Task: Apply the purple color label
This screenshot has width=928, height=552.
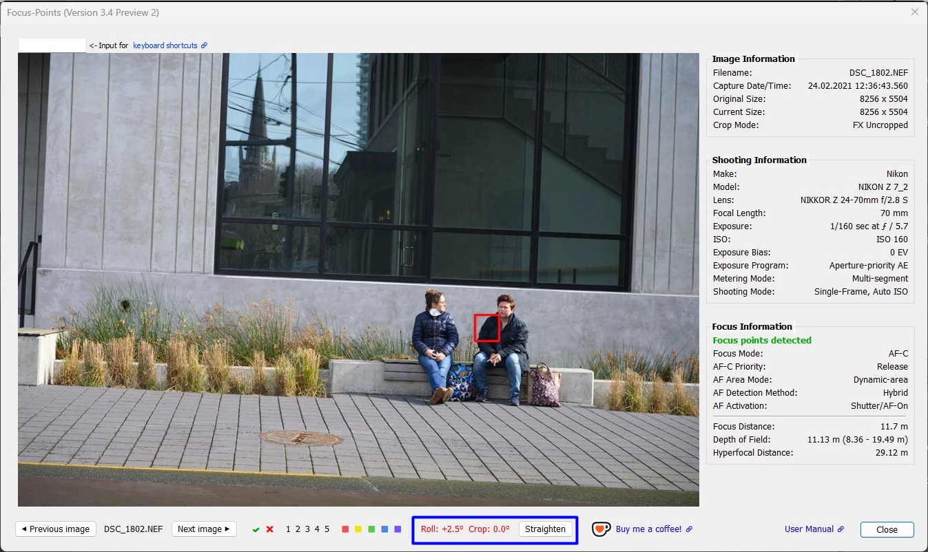Action: point(398,529)
